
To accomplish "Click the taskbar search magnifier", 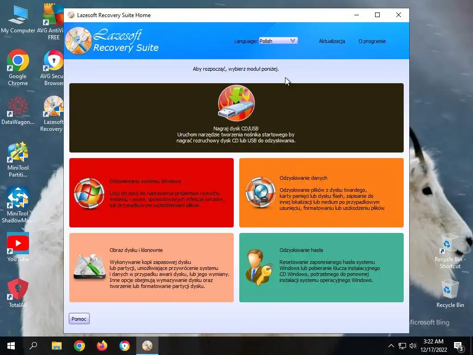I will [x=33, y=346].
